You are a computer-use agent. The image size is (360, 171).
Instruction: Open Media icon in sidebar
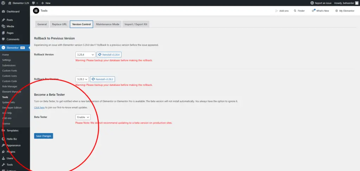(x=4, y=26)
